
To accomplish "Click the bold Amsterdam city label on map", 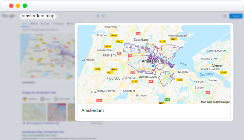I will click(x=152, y=61).
